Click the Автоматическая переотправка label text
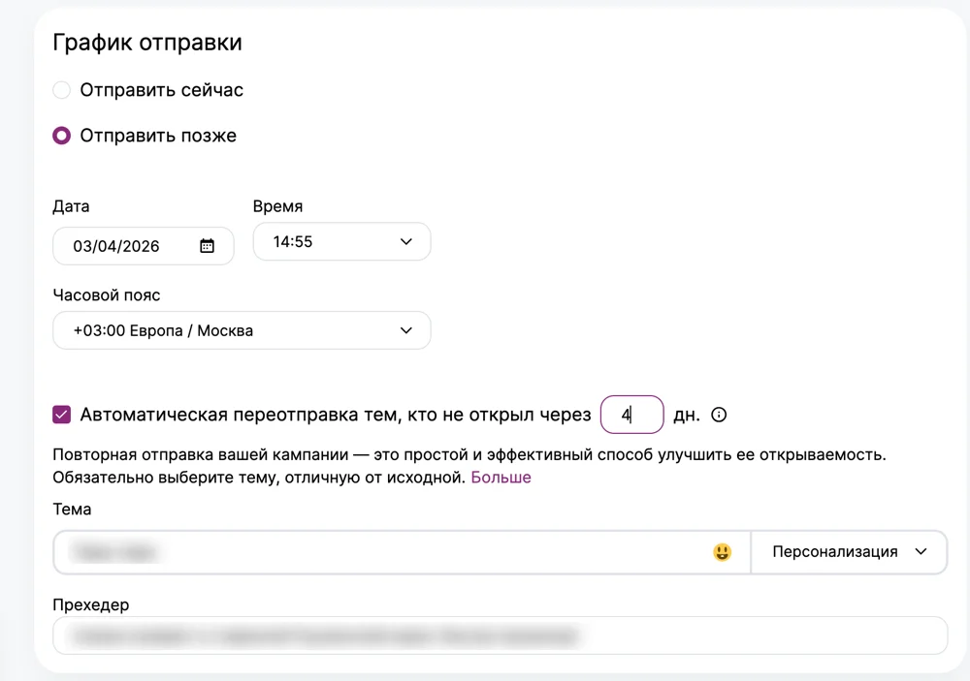This screenshot has width=970, height=681. tap(336, 415)
